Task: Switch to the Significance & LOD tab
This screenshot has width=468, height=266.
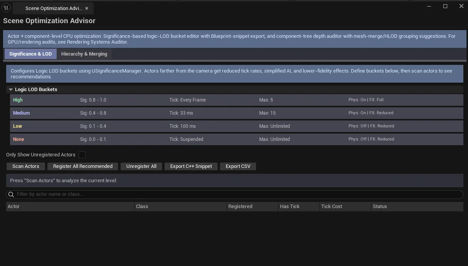Action: pos(30,54)
